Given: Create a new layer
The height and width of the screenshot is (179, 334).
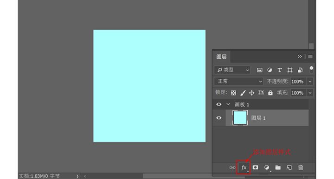Looking at the screenshot, I should (x=289, y=167).
